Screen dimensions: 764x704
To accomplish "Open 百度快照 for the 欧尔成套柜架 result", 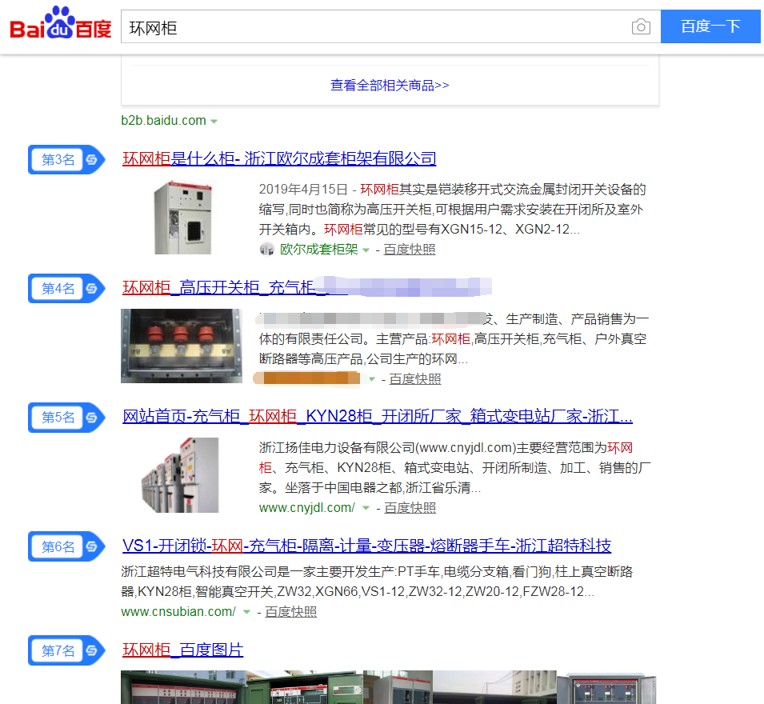I will pyautogui.click(x=410, y=250).
